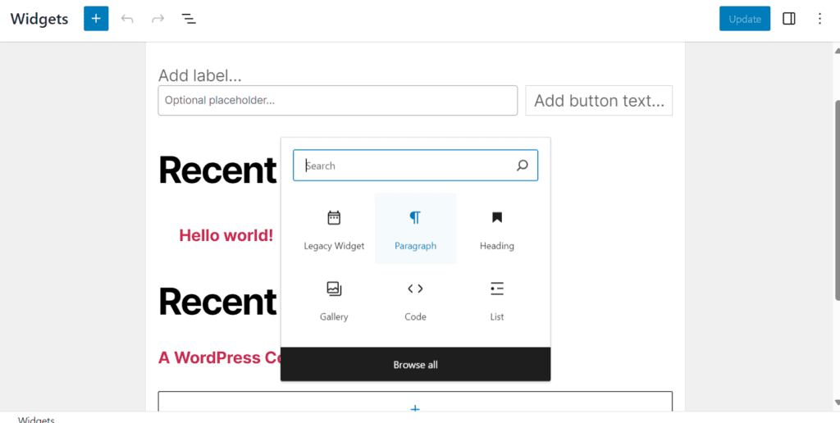Viewport: 840px width, 423px height.
Task: Insert a Gallery block
Action: (x=334, y=300)
